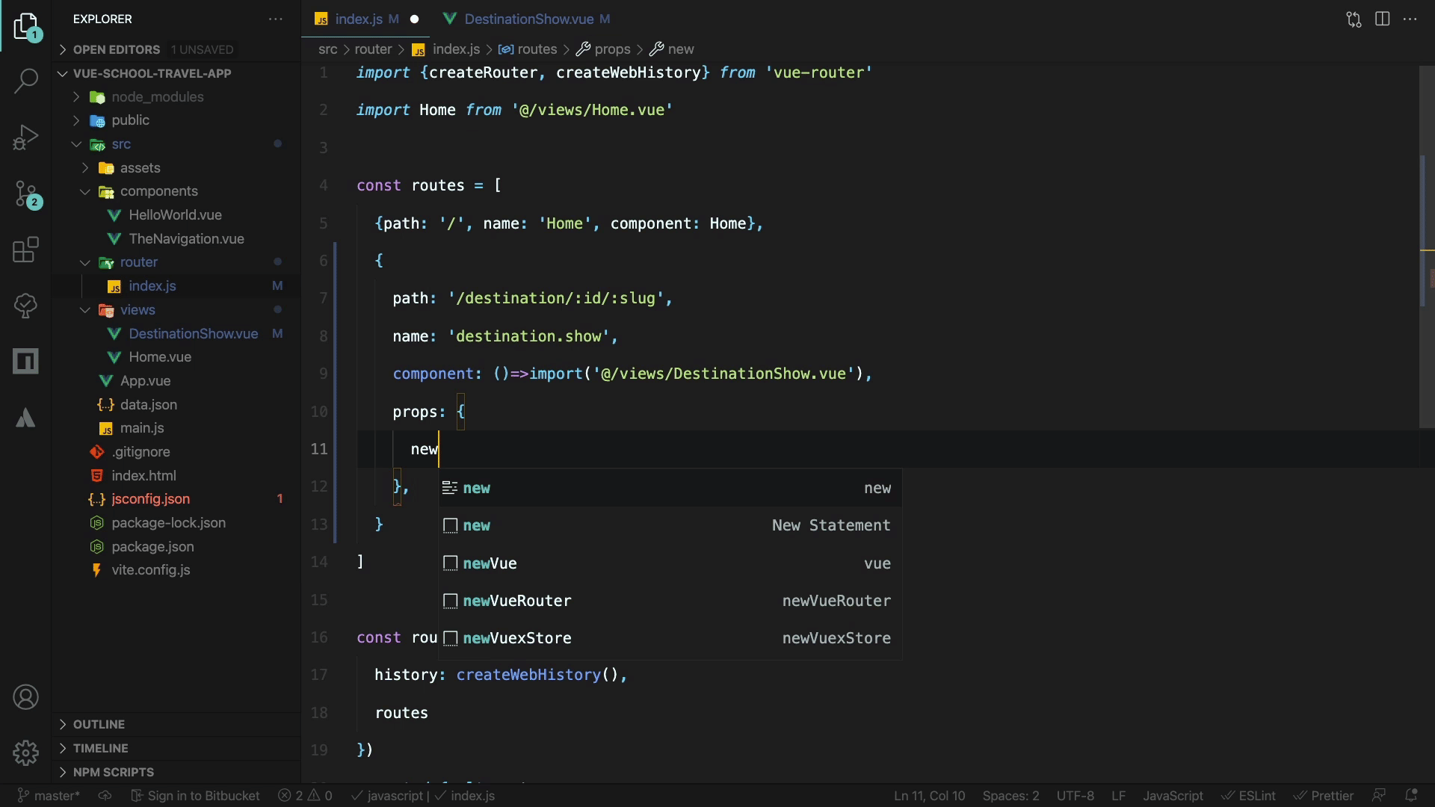Open the Extensions view
The height and width of the screenshot is (807, 1435).
25,250
